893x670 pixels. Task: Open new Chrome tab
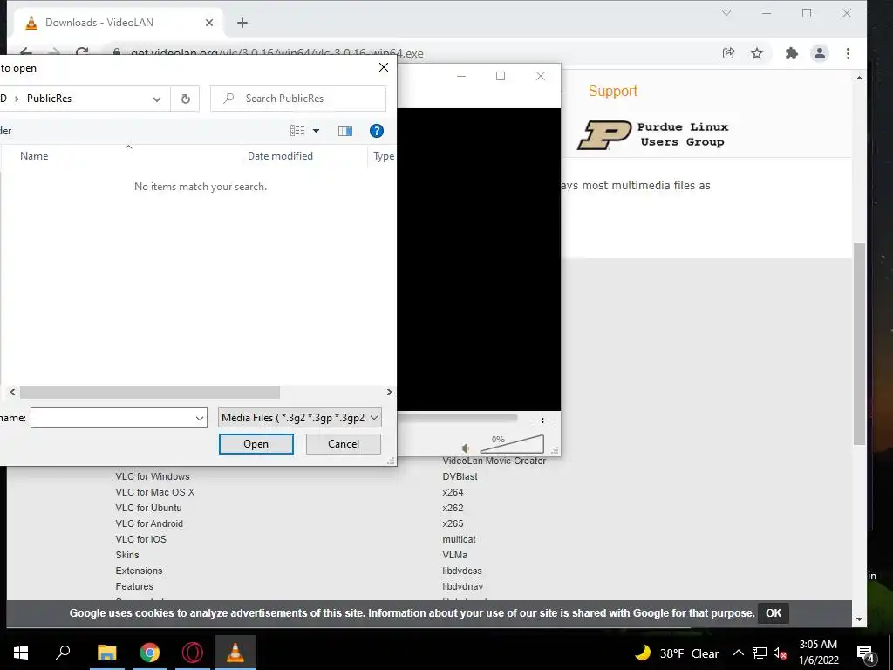click(242, 23)
